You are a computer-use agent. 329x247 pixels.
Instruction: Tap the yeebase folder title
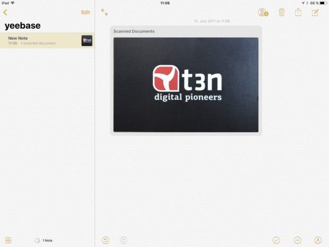(23, 25)
